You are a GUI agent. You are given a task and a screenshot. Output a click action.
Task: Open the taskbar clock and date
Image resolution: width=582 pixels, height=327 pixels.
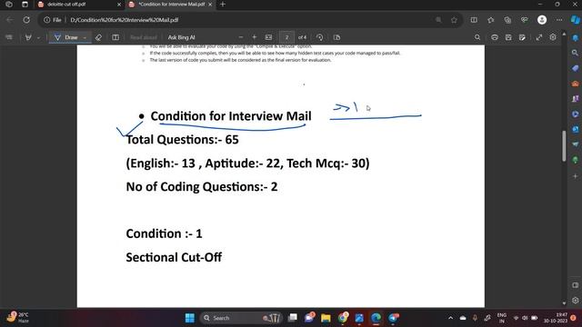point(556,318)
